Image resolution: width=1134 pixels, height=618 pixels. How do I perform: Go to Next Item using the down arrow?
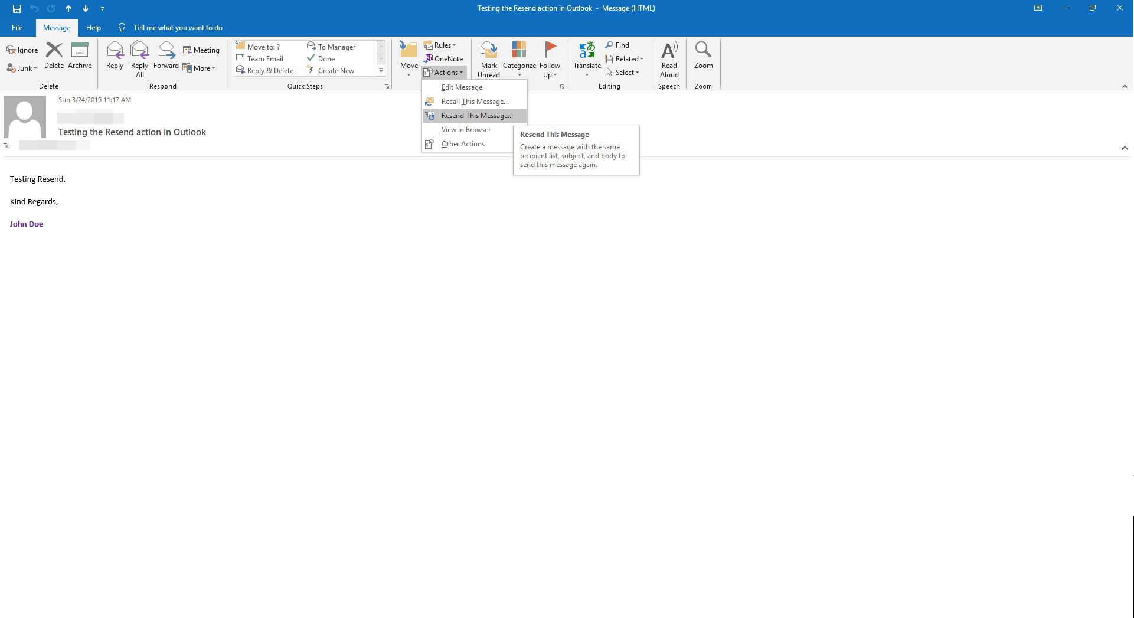[x=86, y=8]
